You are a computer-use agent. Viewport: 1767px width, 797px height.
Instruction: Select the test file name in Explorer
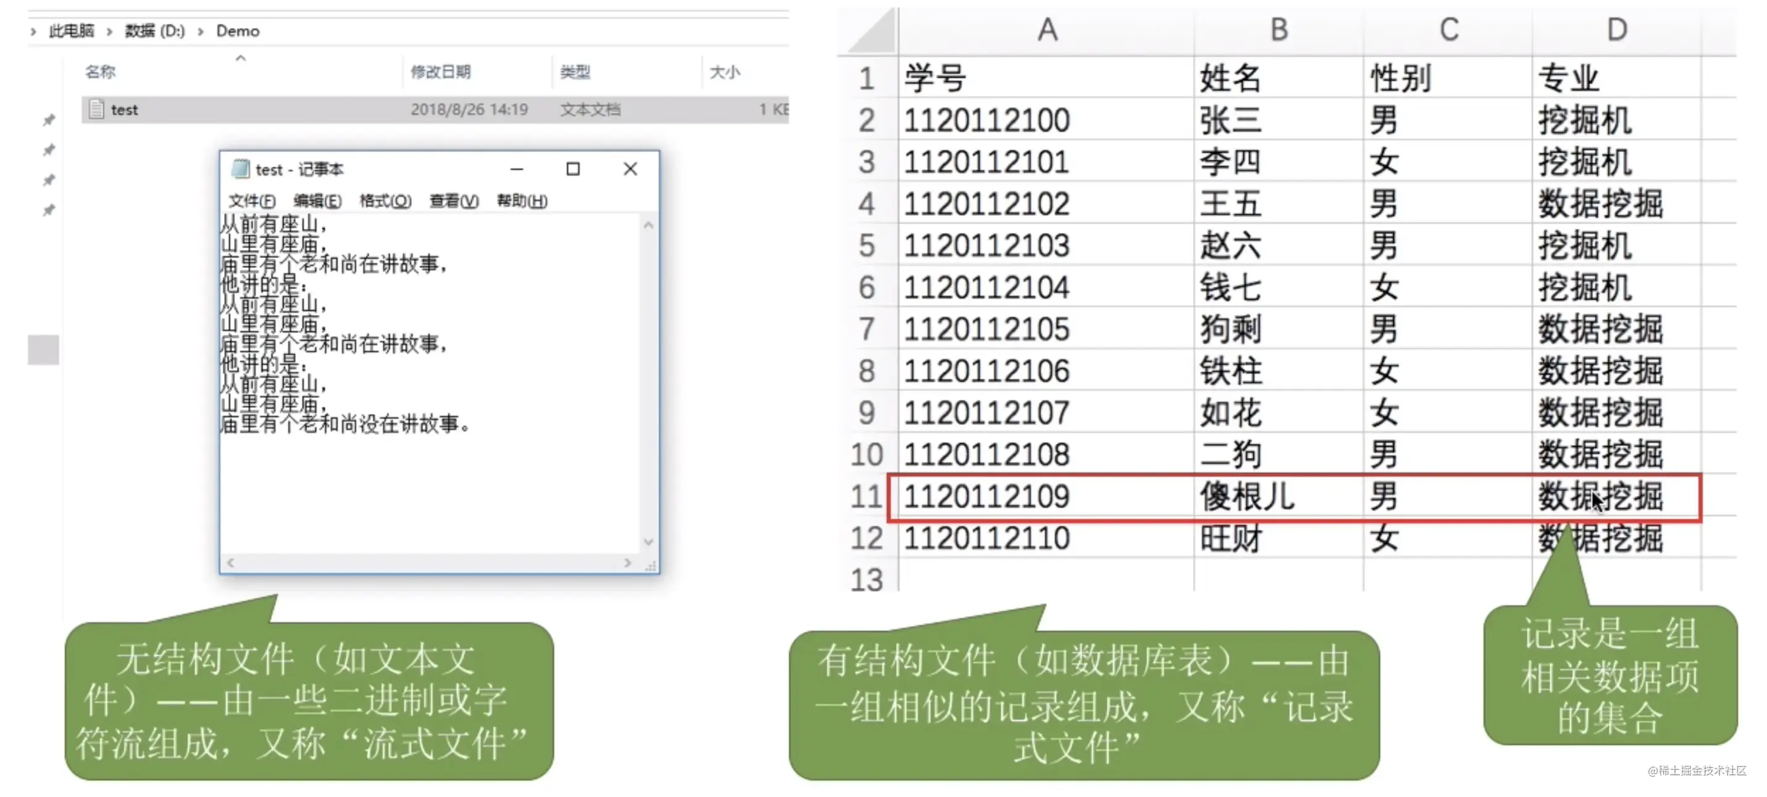124,110
